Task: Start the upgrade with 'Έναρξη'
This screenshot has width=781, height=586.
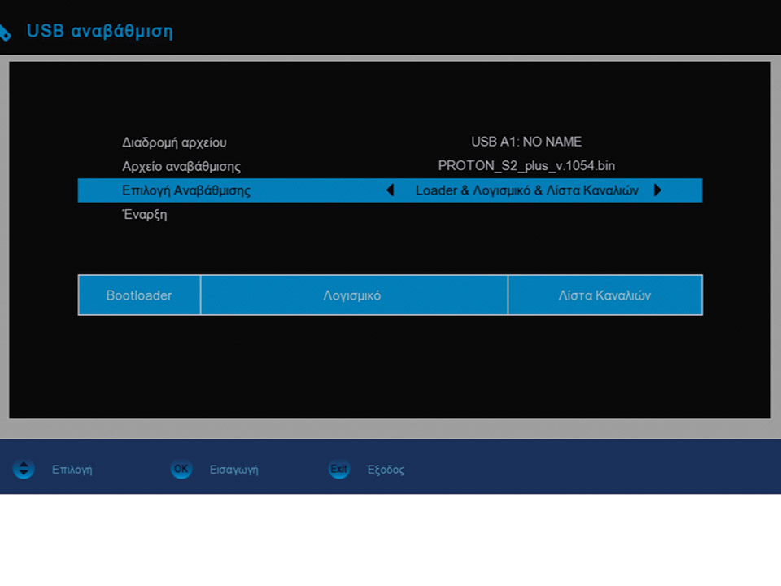Action: pos(145,215)
